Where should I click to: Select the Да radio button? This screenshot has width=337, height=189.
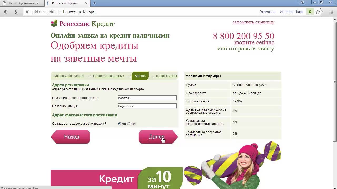[x=119, y=123]
